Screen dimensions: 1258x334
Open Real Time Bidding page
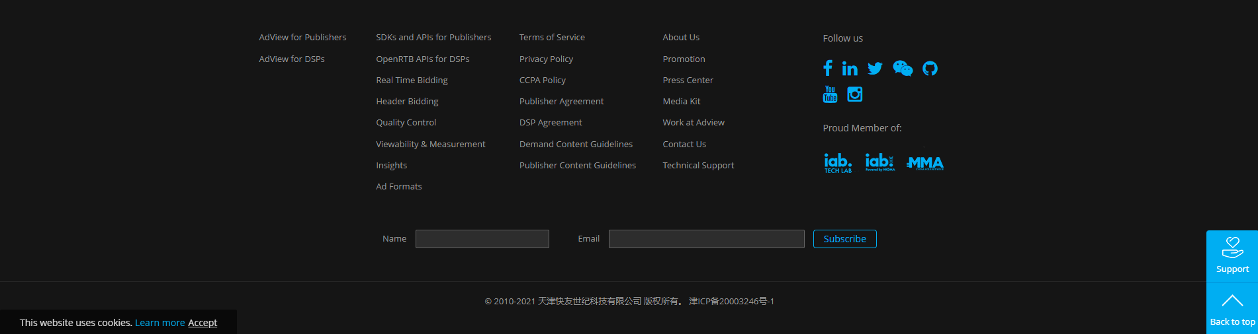click(412, 80)
